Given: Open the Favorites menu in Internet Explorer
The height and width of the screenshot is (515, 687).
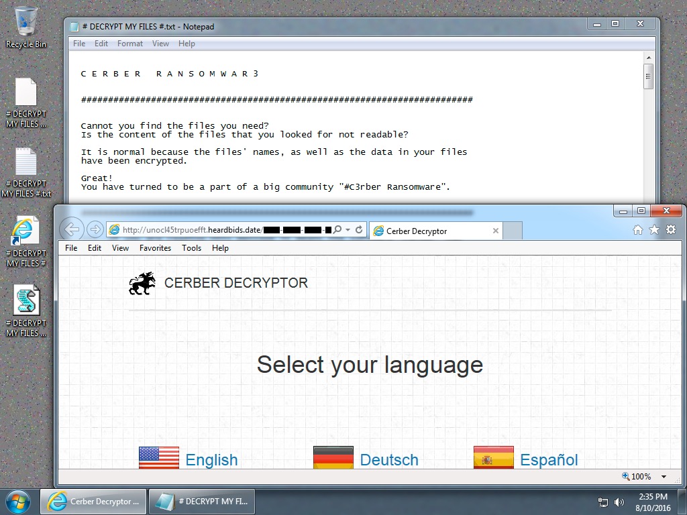Looking at the screenshot, I should tap(155, 248).
